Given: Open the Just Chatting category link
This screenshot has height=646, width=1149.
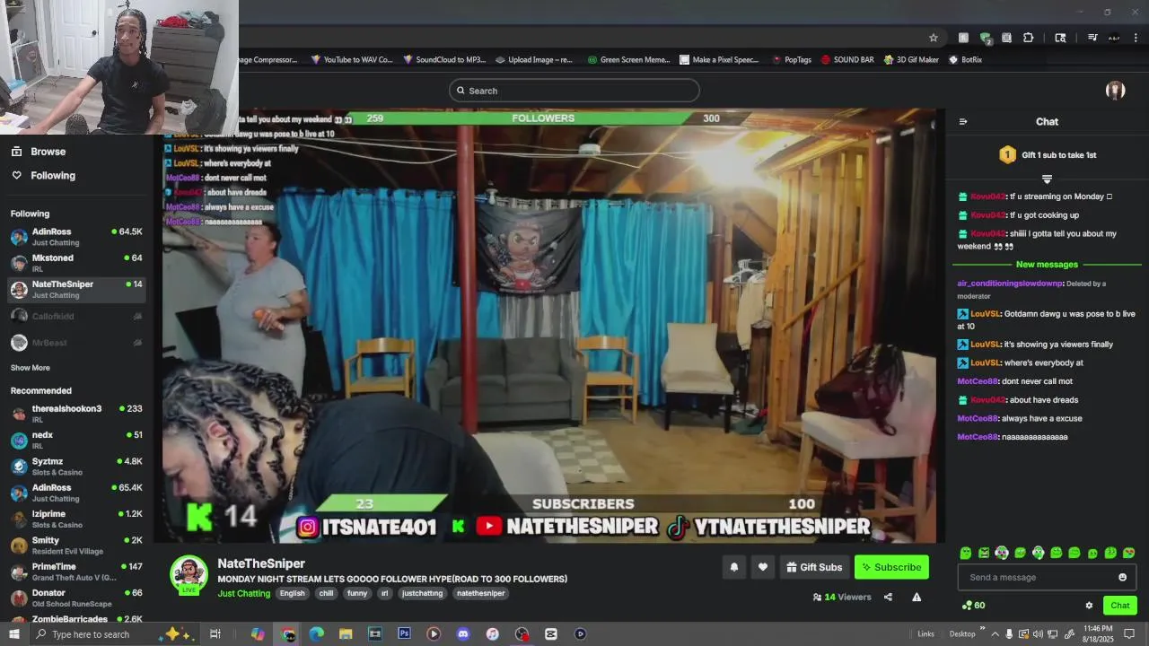Looking at the screenshot, I should pyautogui.click(x=244, y=593).
